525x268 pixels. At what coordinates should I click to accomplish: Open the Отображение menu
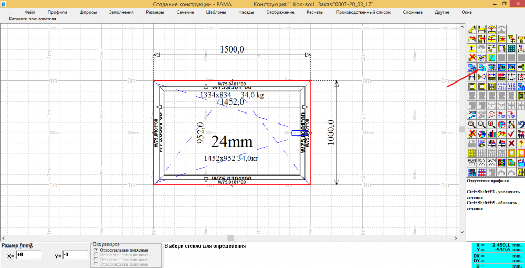(x=280, y=12)
